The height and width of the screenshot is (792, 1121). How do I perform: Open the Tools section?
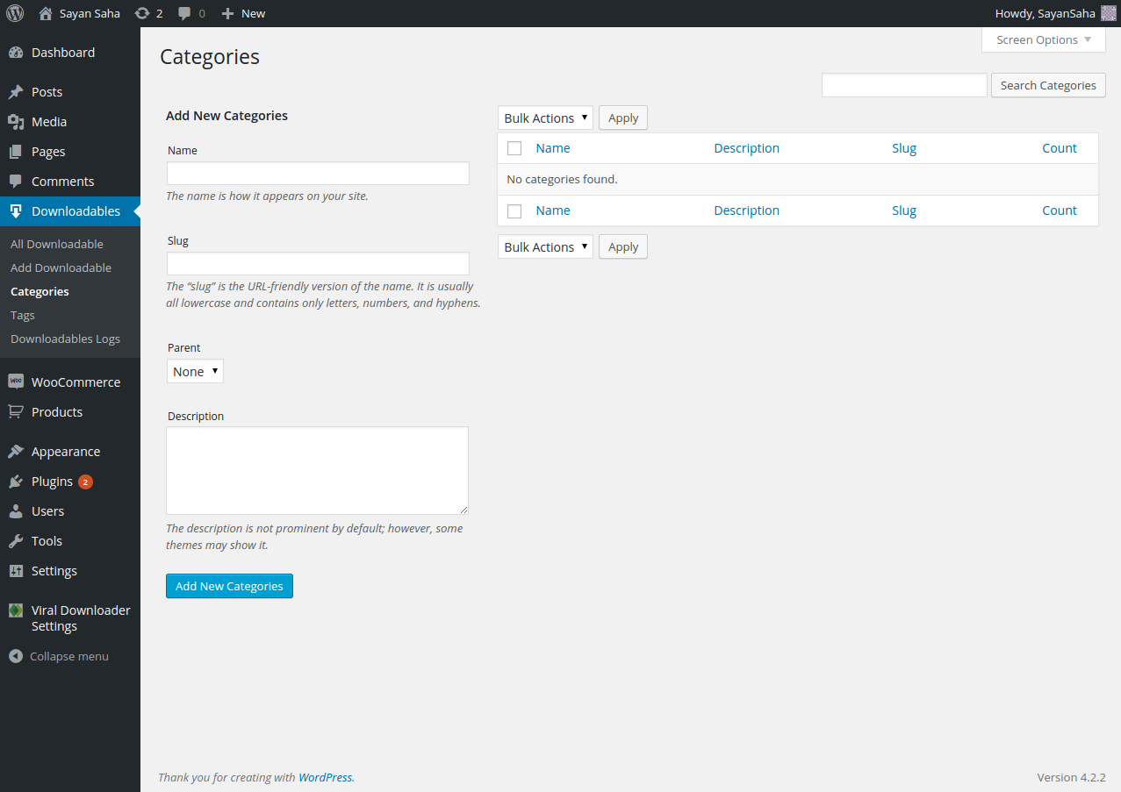44,540
